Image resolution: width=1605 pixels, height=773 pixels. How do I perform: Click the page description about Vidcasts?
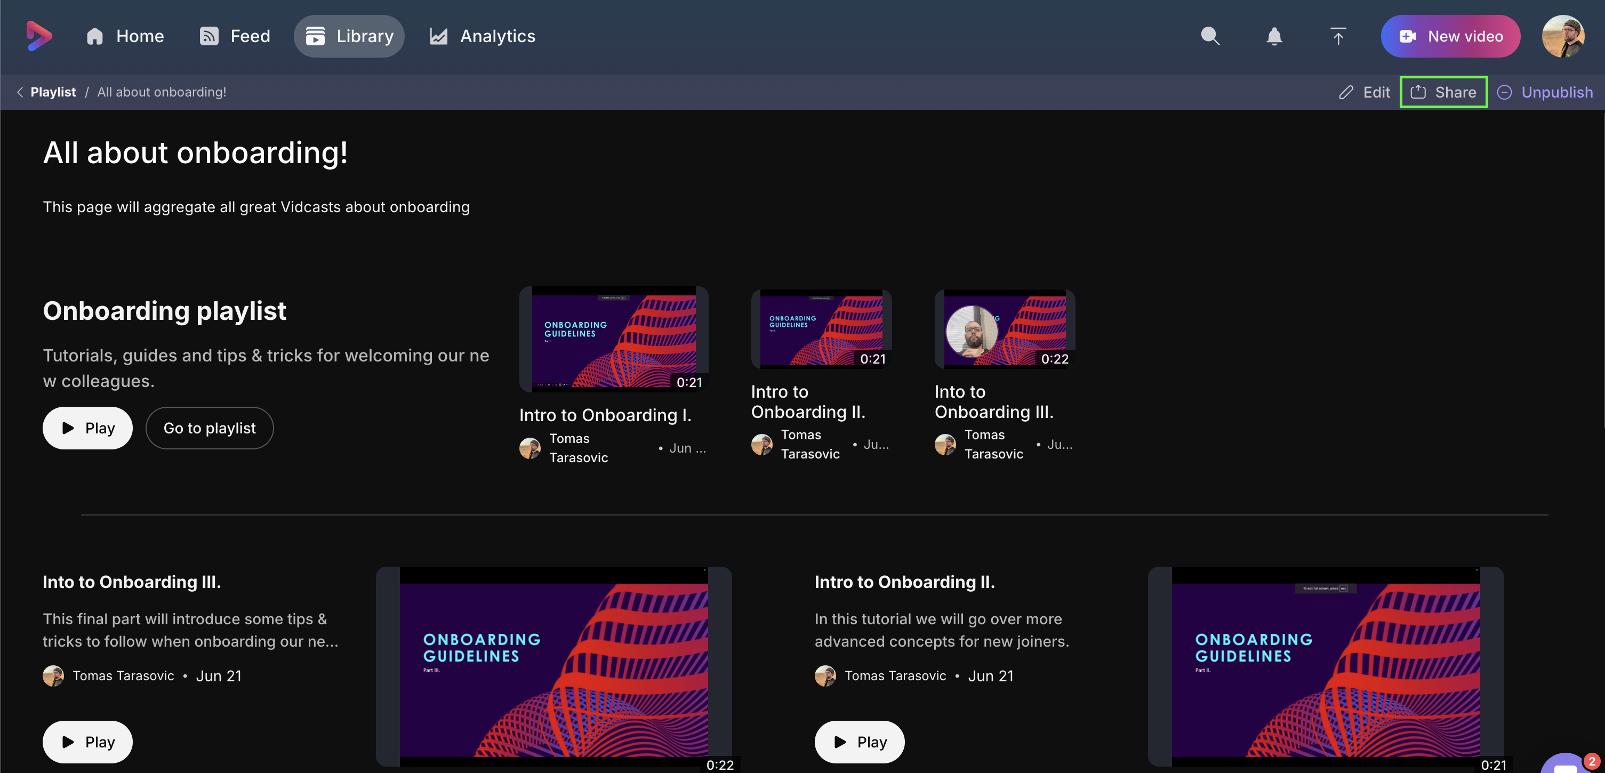click(256, 207)
